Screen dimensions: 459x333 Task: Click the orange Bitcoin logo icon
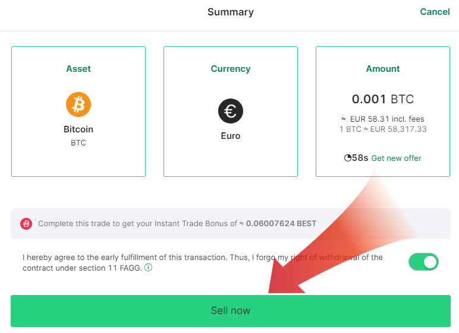coord(78,105)
